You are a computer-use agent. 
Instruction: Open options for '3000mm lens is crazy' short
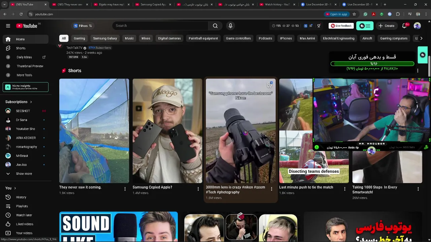coord(271,189)
